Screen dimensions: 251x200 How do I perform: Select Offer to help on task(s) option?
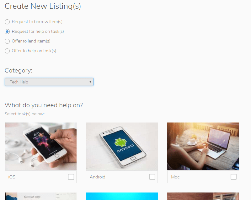[7, 51]
